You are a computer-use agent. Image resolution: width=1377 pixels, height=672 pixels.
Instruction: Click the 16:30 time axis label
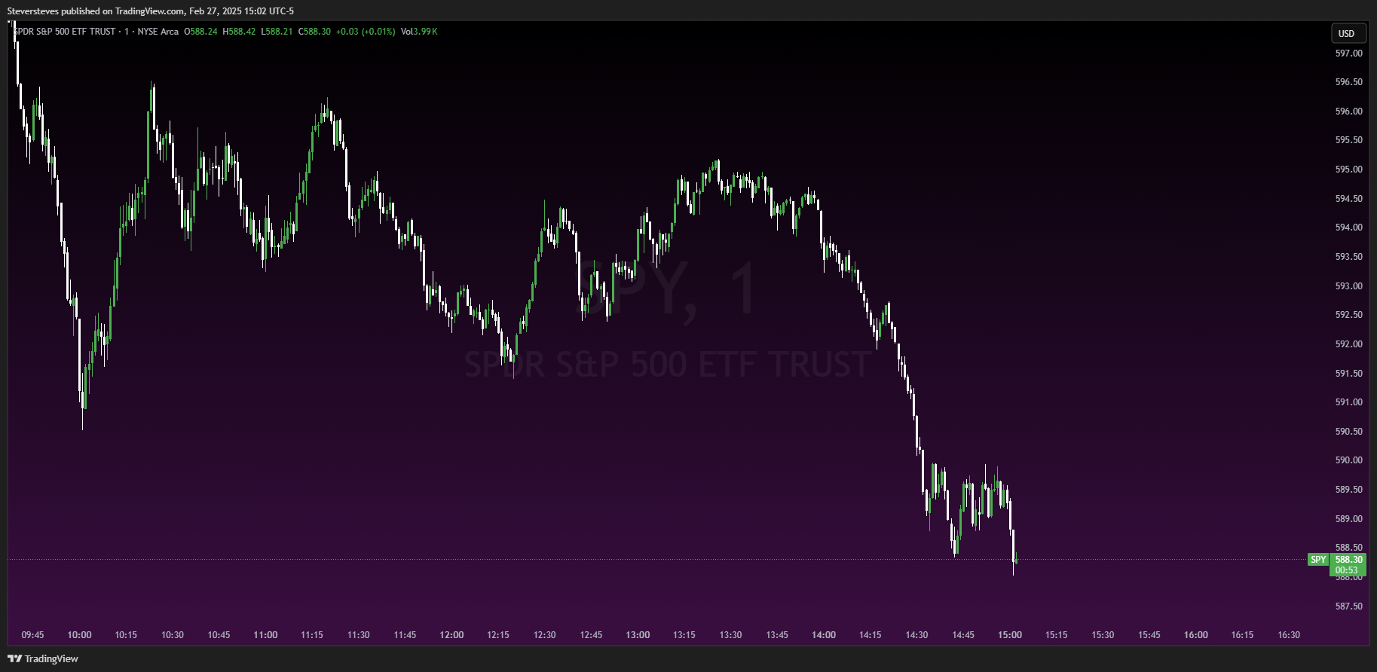tap(1289, 635)
